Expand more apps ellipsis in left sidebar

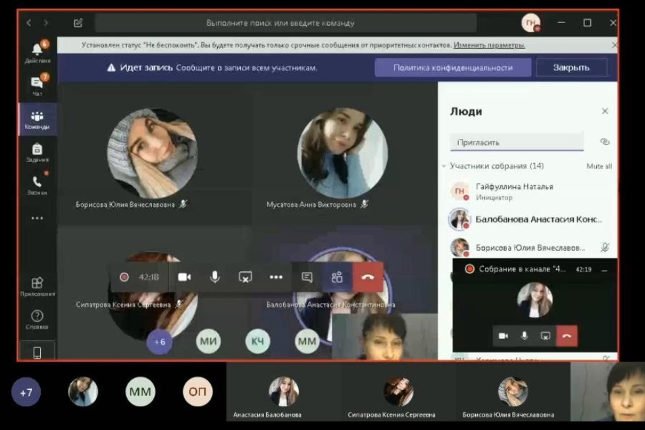click(x=37, y=218)
